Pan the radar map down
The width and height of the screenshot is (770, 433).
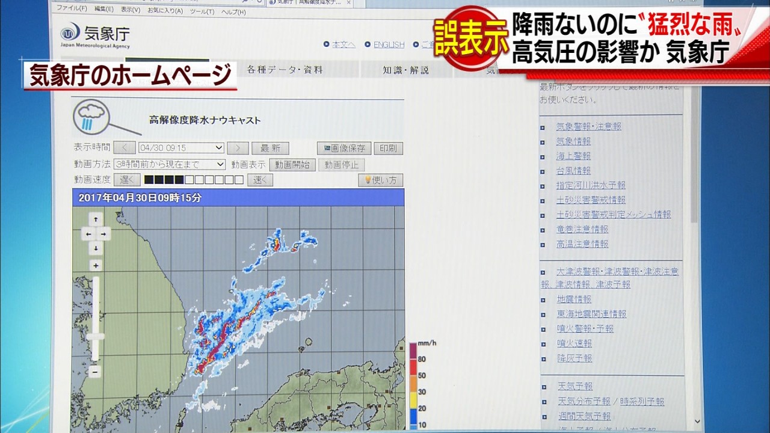coord(96,248)
